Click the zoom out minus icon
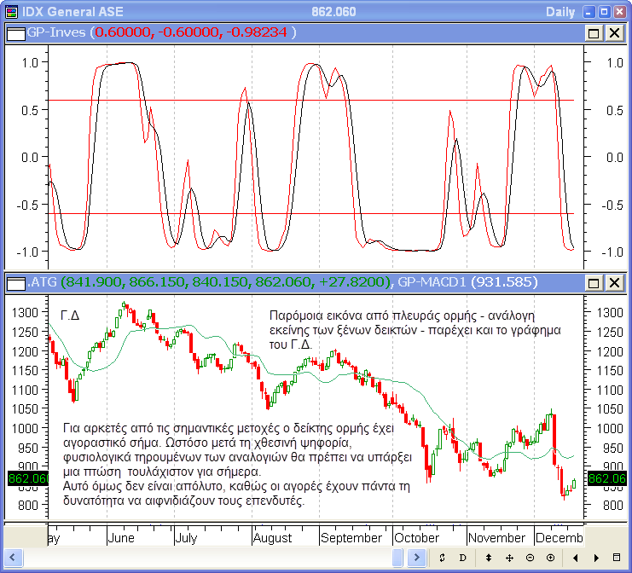 (530, 558)
